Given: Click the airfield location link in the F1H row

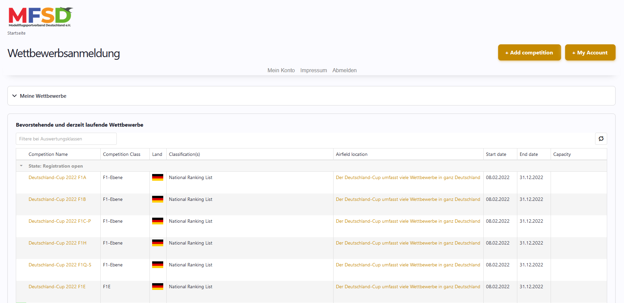Looking at the screenshot, I should [x=408, y=243].
